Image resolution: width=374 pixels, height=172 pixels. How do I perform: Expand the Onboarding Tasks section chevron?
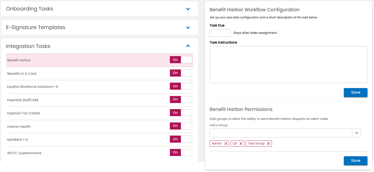[188, 9]
